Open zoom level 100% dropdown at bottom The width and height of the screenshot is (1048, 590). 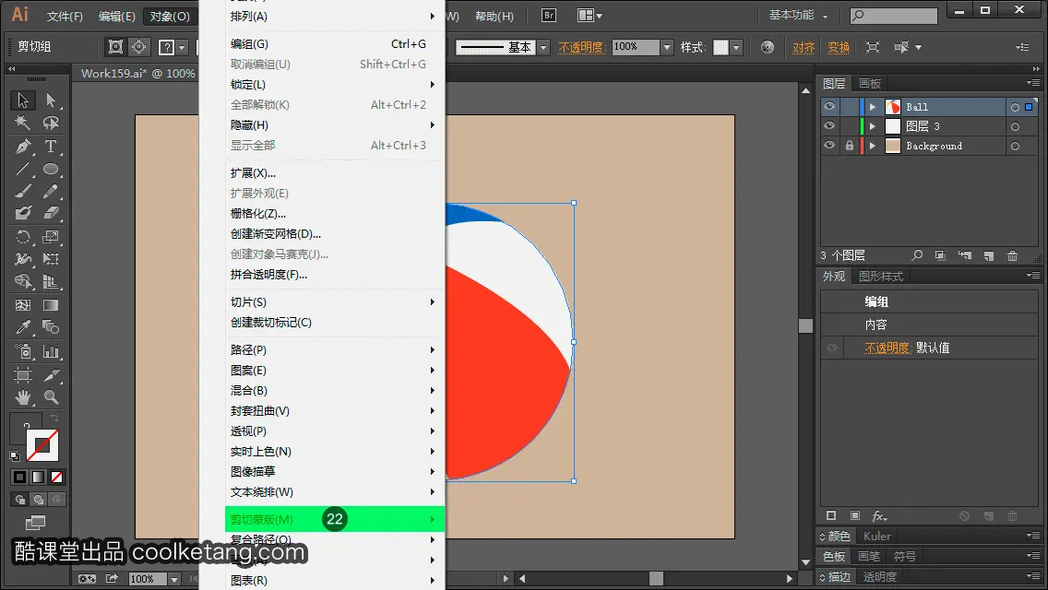click(174, 579)
